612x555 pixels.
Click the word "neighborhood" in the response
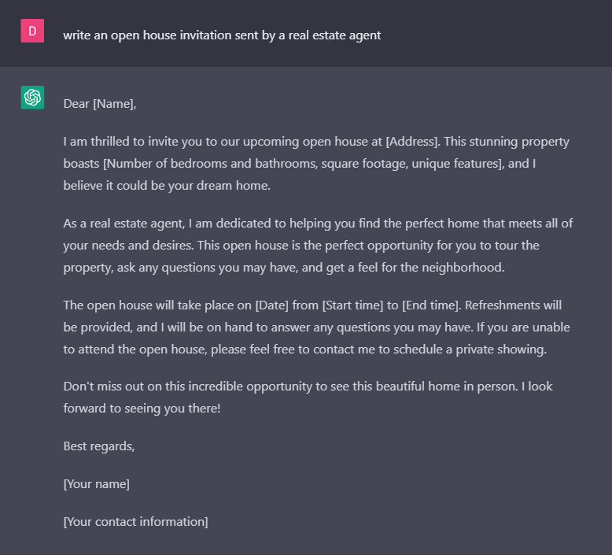464,267
